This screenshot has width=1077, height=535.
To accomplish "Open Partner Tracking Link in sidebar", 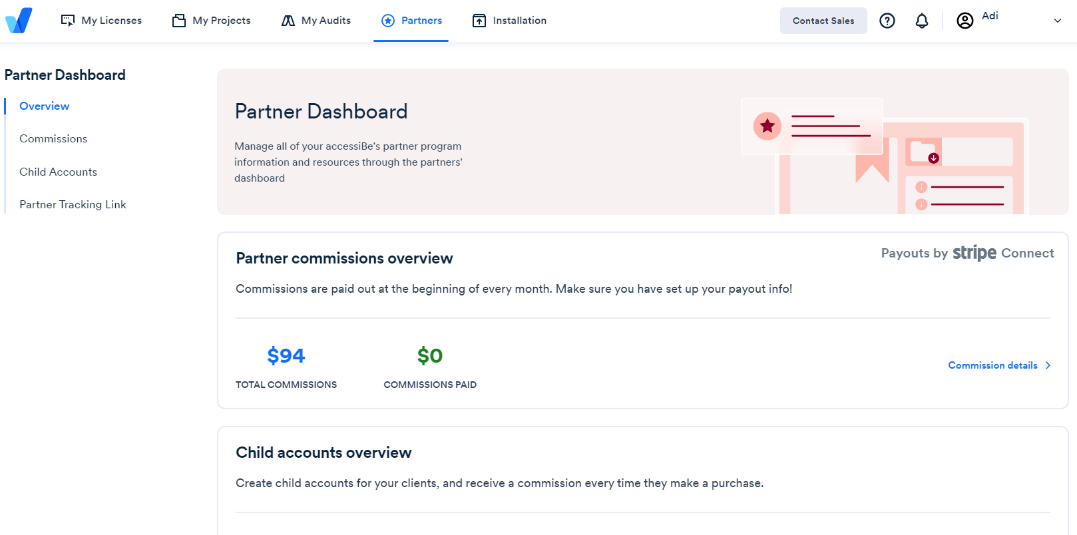I will click(x=73, y=204).
